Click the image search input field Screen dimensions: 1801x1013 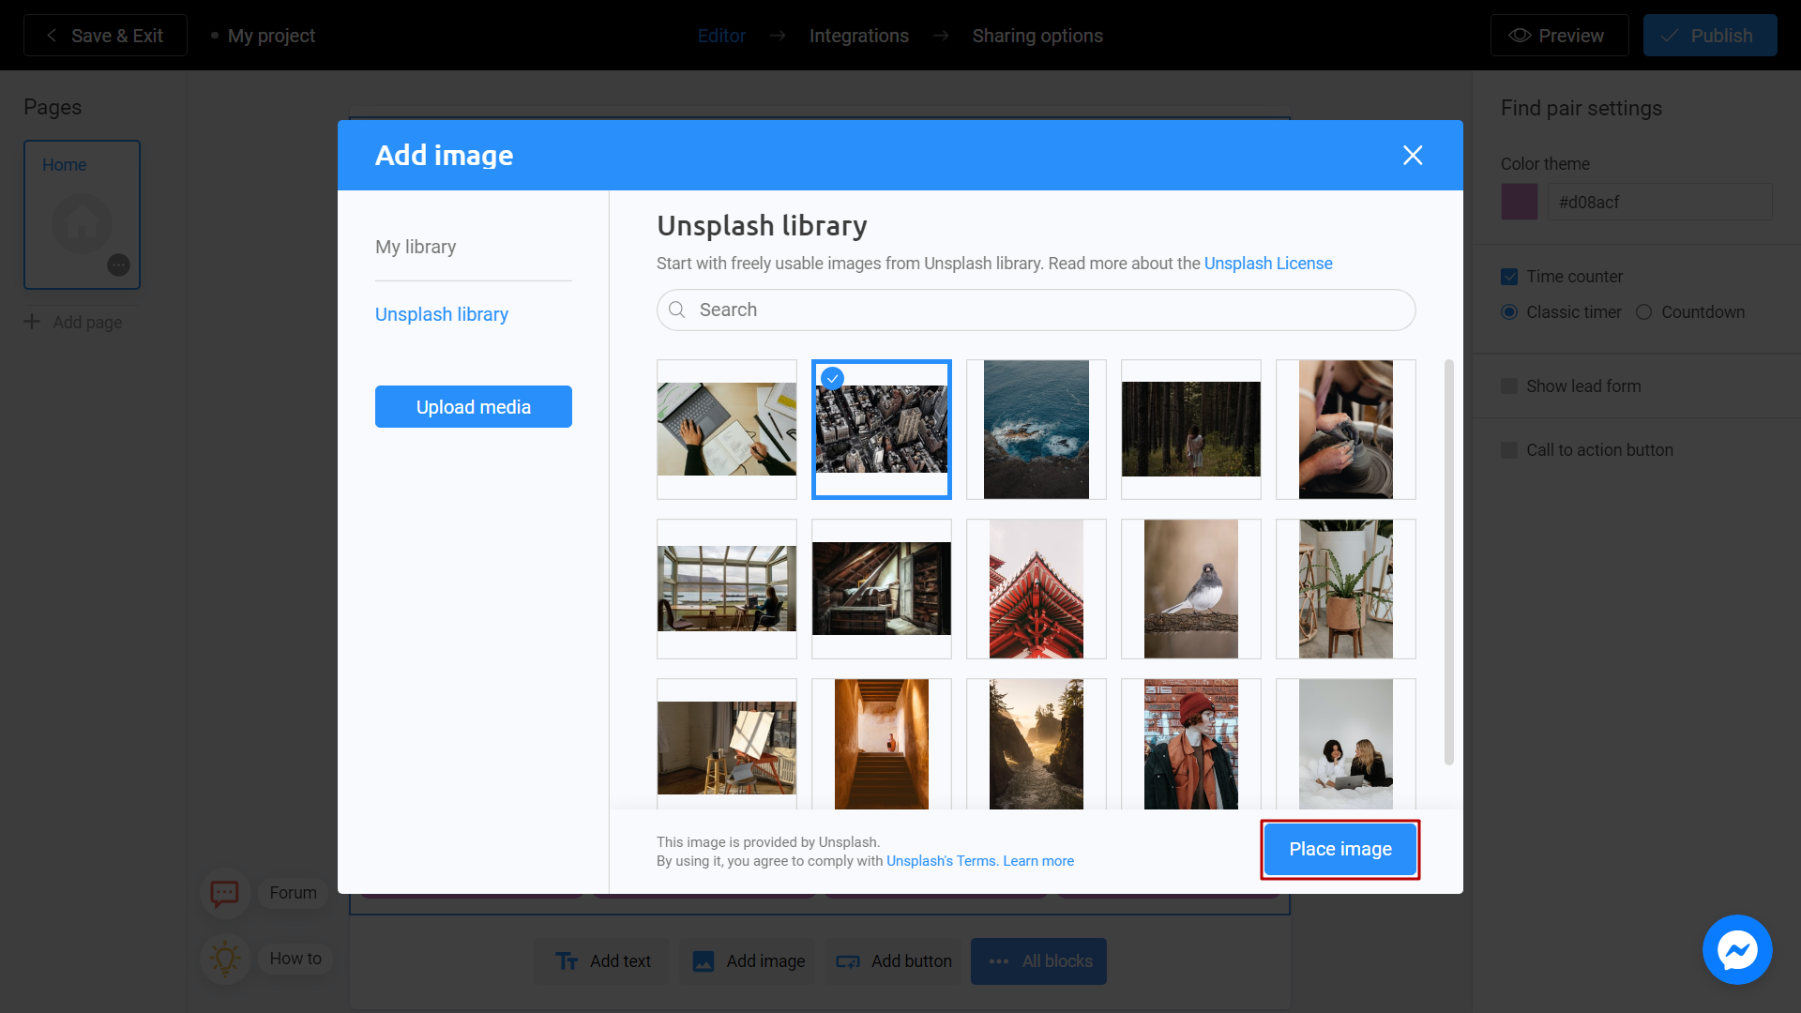1037,310
